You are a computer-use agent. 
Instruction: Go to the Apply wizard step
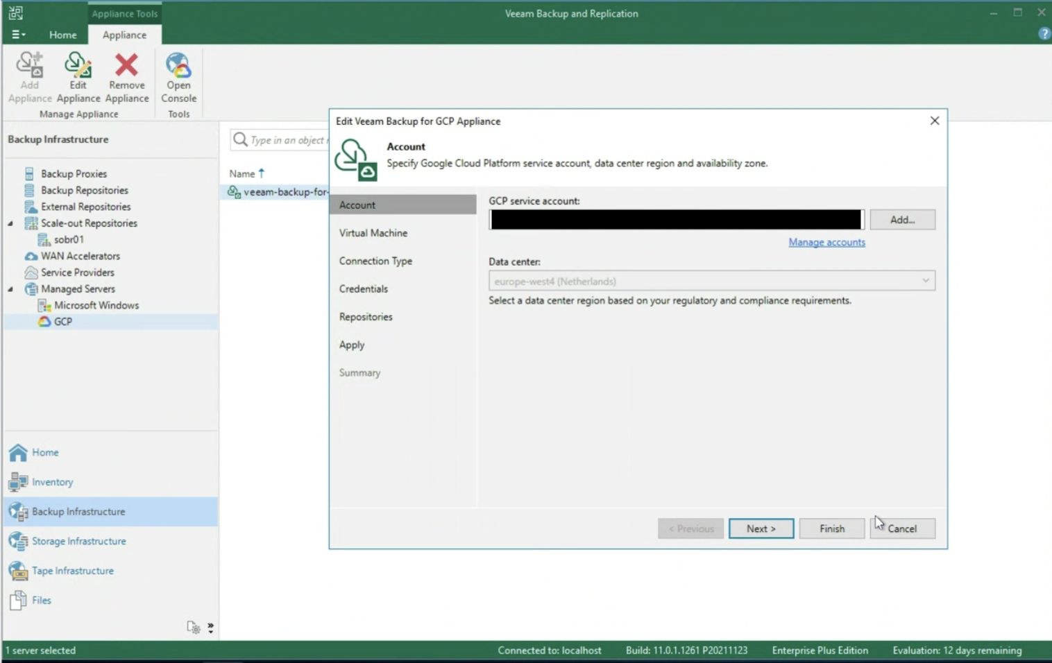tap(352, 345)
